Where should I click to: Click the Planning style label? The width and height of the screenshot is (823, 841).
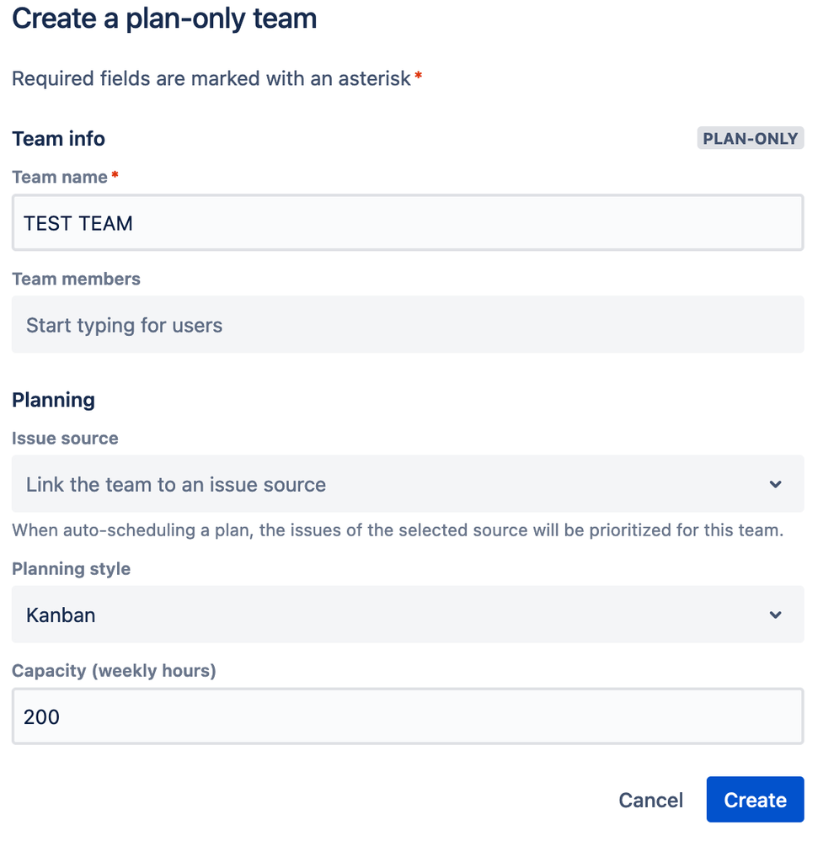point(71,568)
